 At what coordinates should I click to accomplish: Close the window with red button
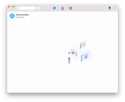click(x=9, y=7)
